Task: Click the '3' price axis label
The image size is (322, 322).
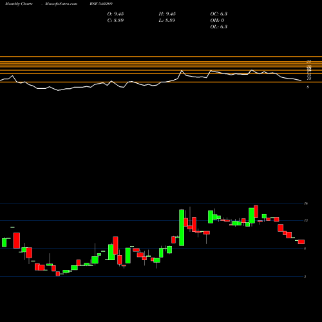Action: 305,276
